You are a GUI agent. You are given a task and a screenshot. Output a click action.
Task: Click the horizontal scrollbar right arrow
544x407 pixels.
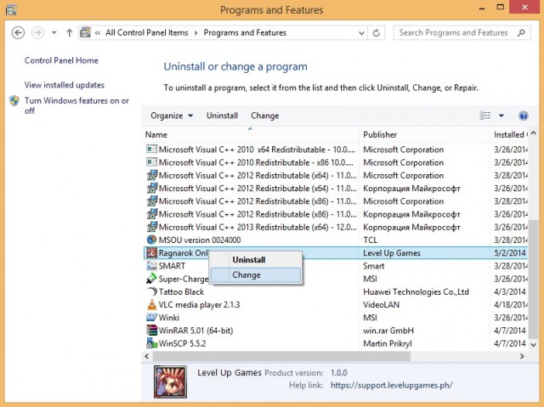pyautogui.click(x=522, y=356)
